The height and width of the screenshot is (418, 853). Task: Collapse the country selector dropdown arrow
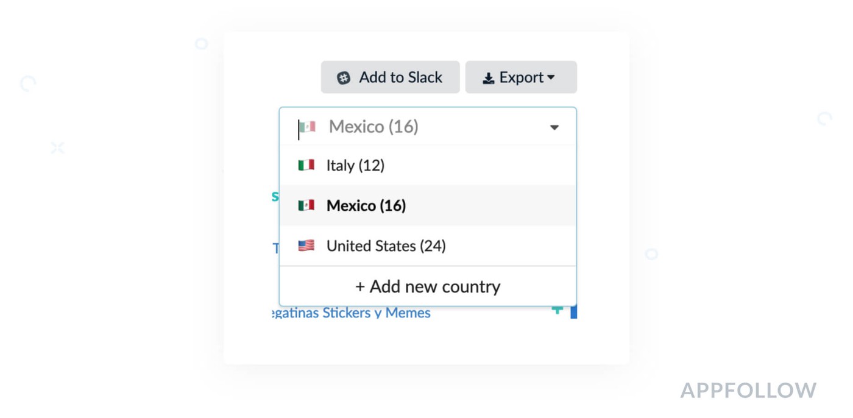(554, 127)
